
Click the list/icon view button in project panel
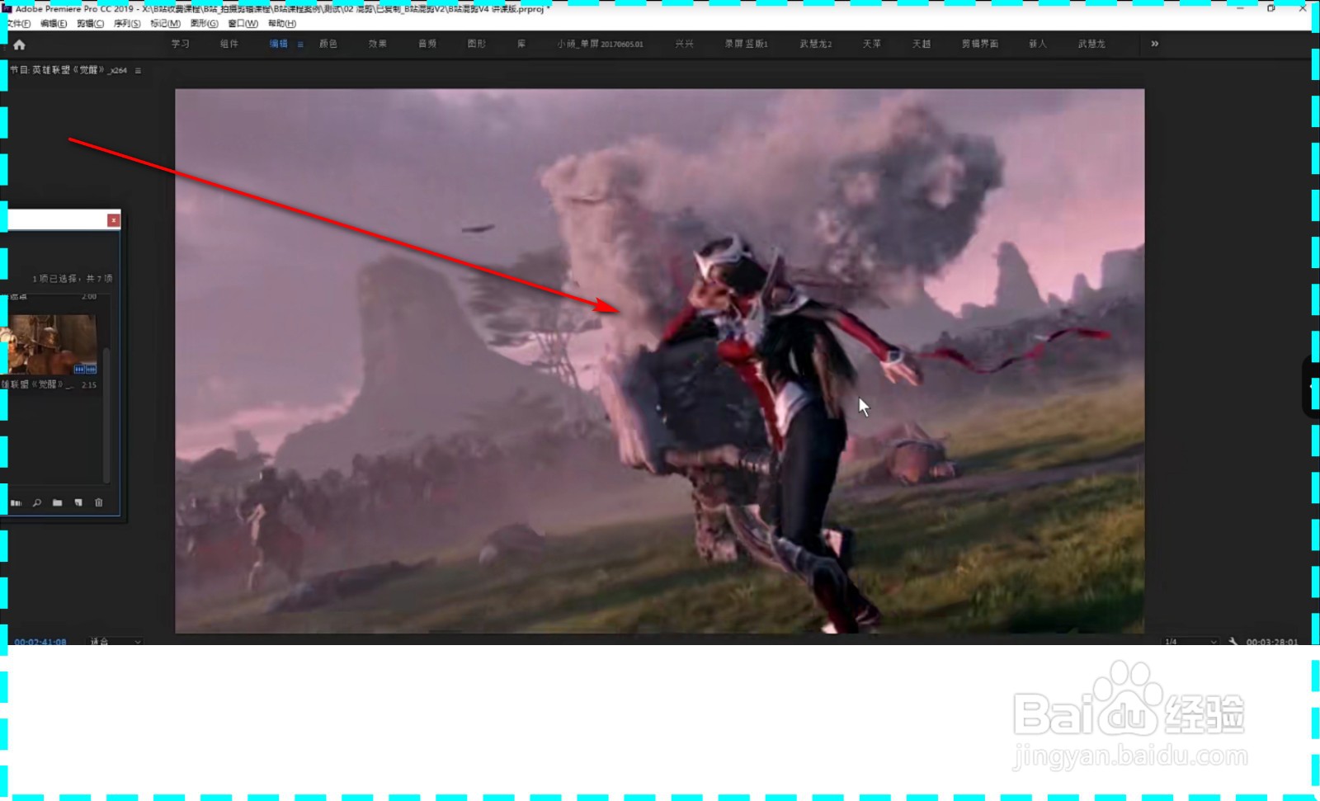point(16,502)
